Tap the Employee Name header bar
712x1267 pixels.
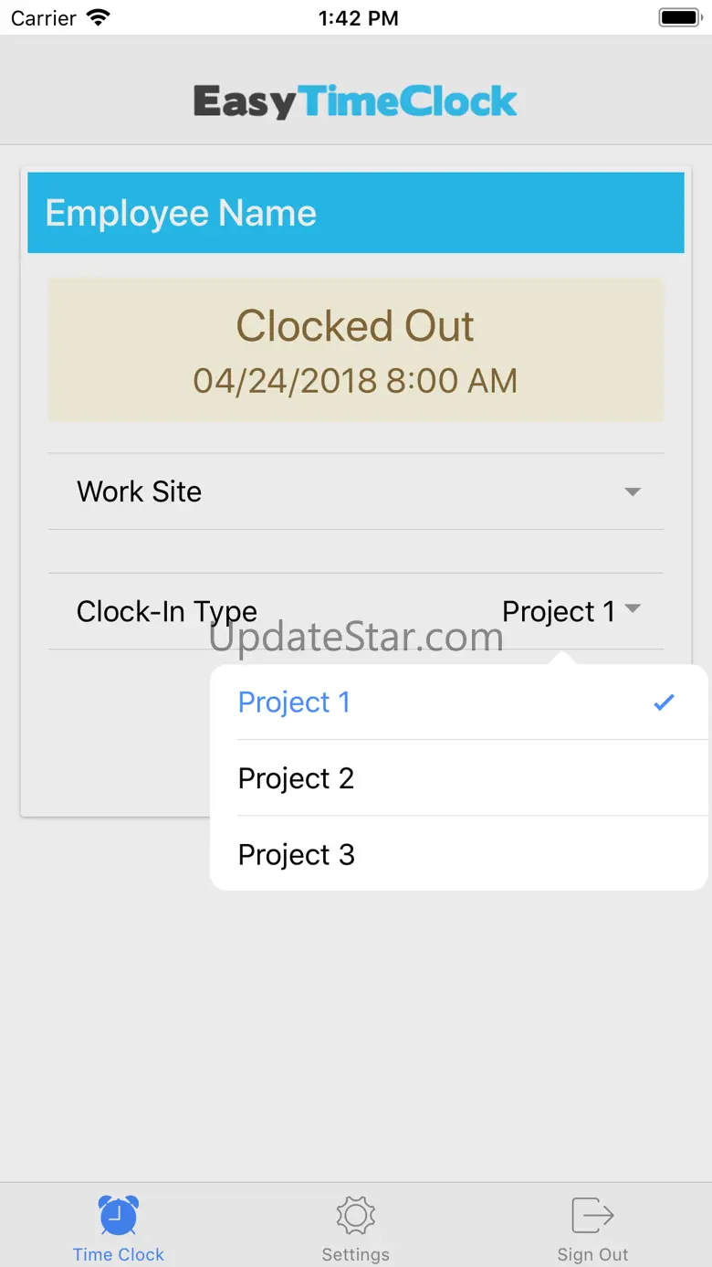click(x=355, y=213)
